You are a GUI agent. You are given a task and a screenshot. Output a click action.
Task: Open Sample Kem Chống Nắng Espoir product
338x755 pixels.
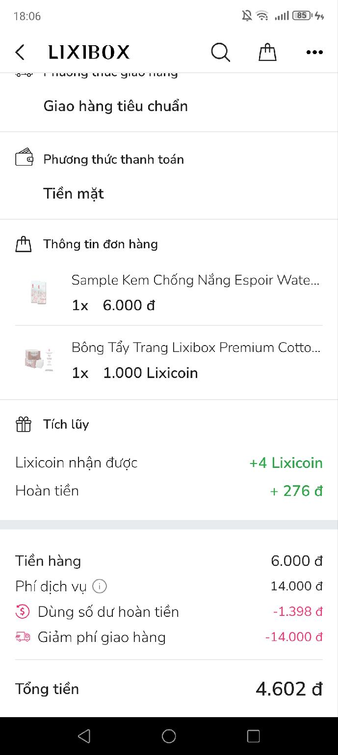[x=195, y=280]
